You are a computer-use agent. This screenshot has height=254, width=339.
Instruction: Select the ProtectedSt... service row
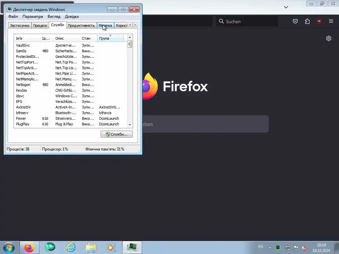click(x=71, y=57)
